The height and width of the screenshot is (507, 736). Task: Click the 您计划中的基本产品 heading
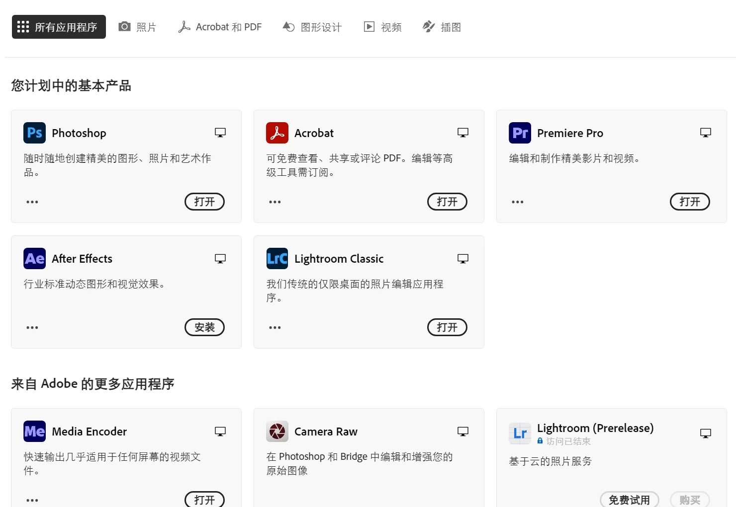[x=71, y=85]
